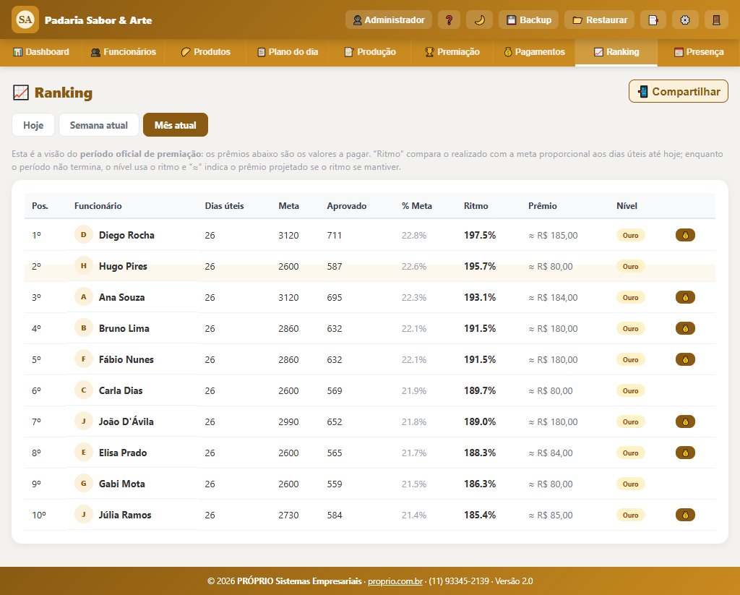740x595 pixels.
Task: Click the Ouro badge in Carla Dias's row
Action: (630, 390)
